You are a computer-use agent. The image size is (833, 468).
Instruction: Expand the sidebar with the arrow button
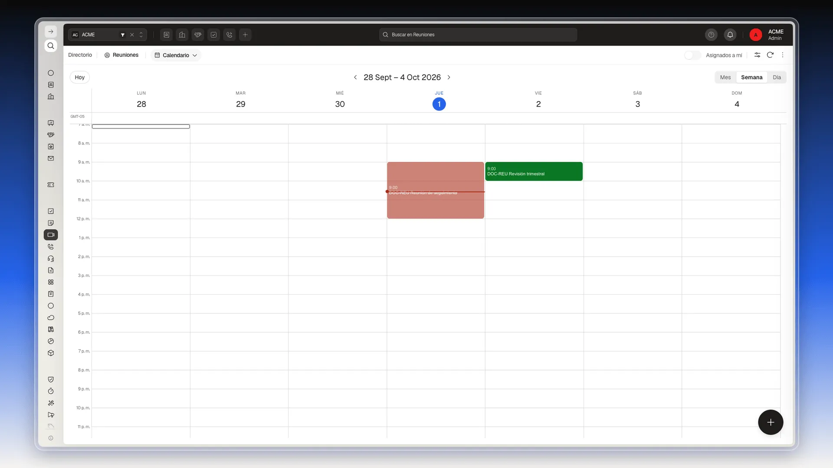click(x=51, y=32)
